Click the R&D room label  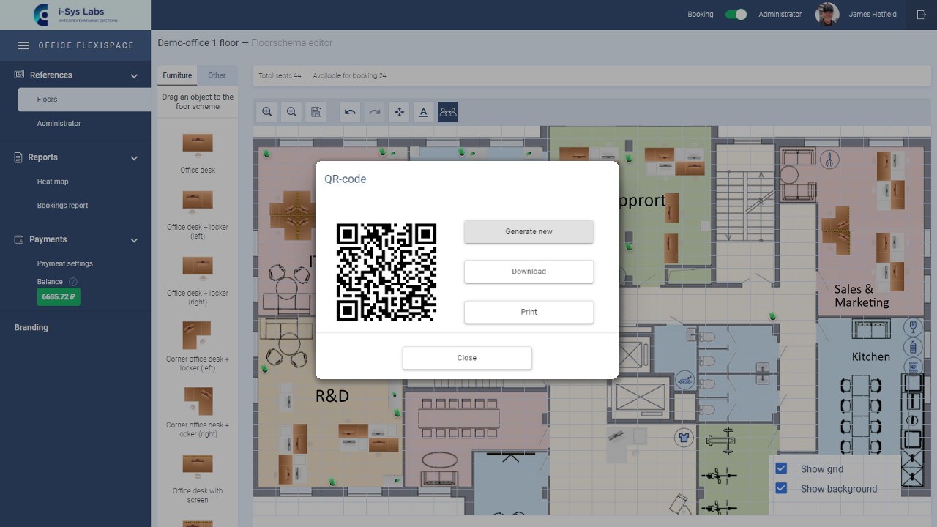pos(332,396)
